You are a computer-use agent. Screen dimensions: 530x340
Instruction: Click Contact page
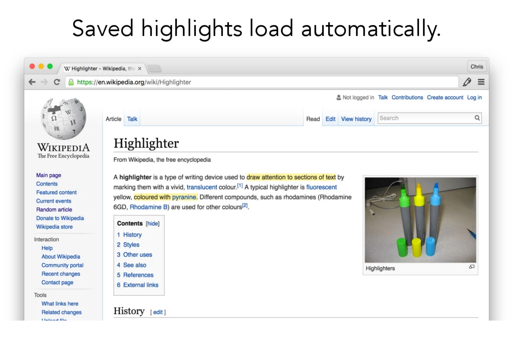(57, 282)
